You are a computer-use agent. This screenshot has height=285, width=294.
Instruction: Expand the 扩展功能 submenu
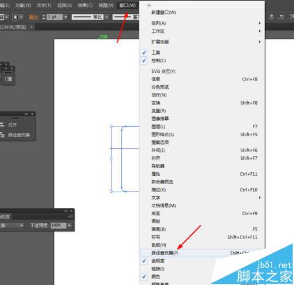pos(202,42)
